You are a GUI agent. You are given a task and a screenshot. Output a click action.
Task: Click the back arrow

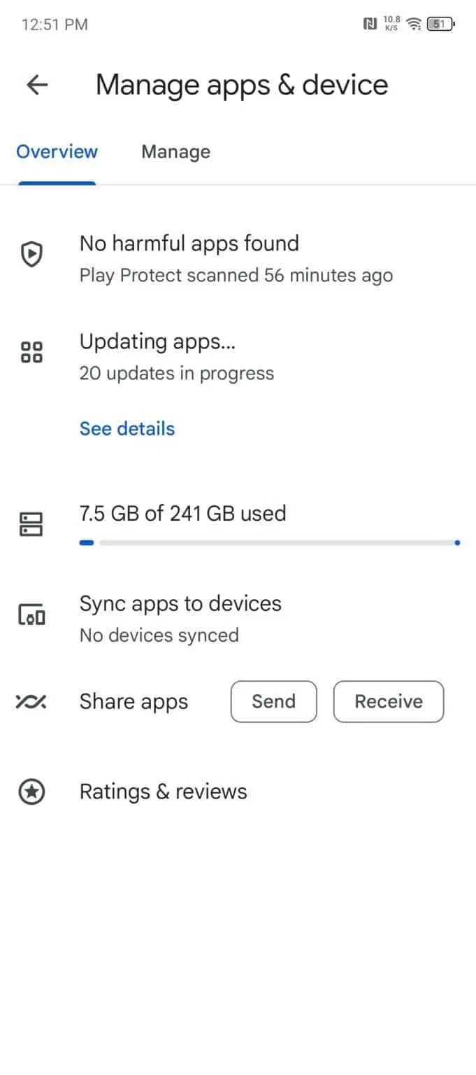(36, 85)
